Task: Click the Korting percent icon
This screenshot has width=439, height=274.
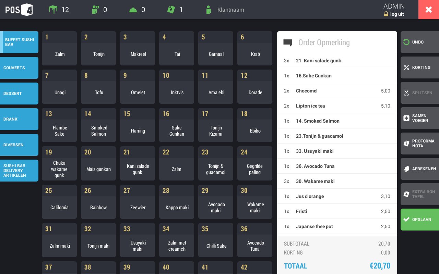Action: (x=406, y=67)
